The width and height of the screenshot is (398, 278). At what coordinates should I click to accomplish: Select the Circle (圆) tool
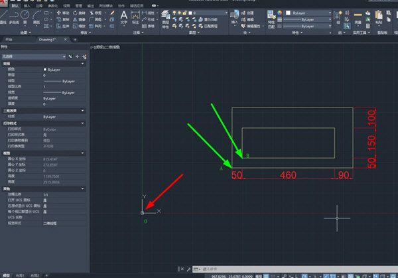point(25,17)
